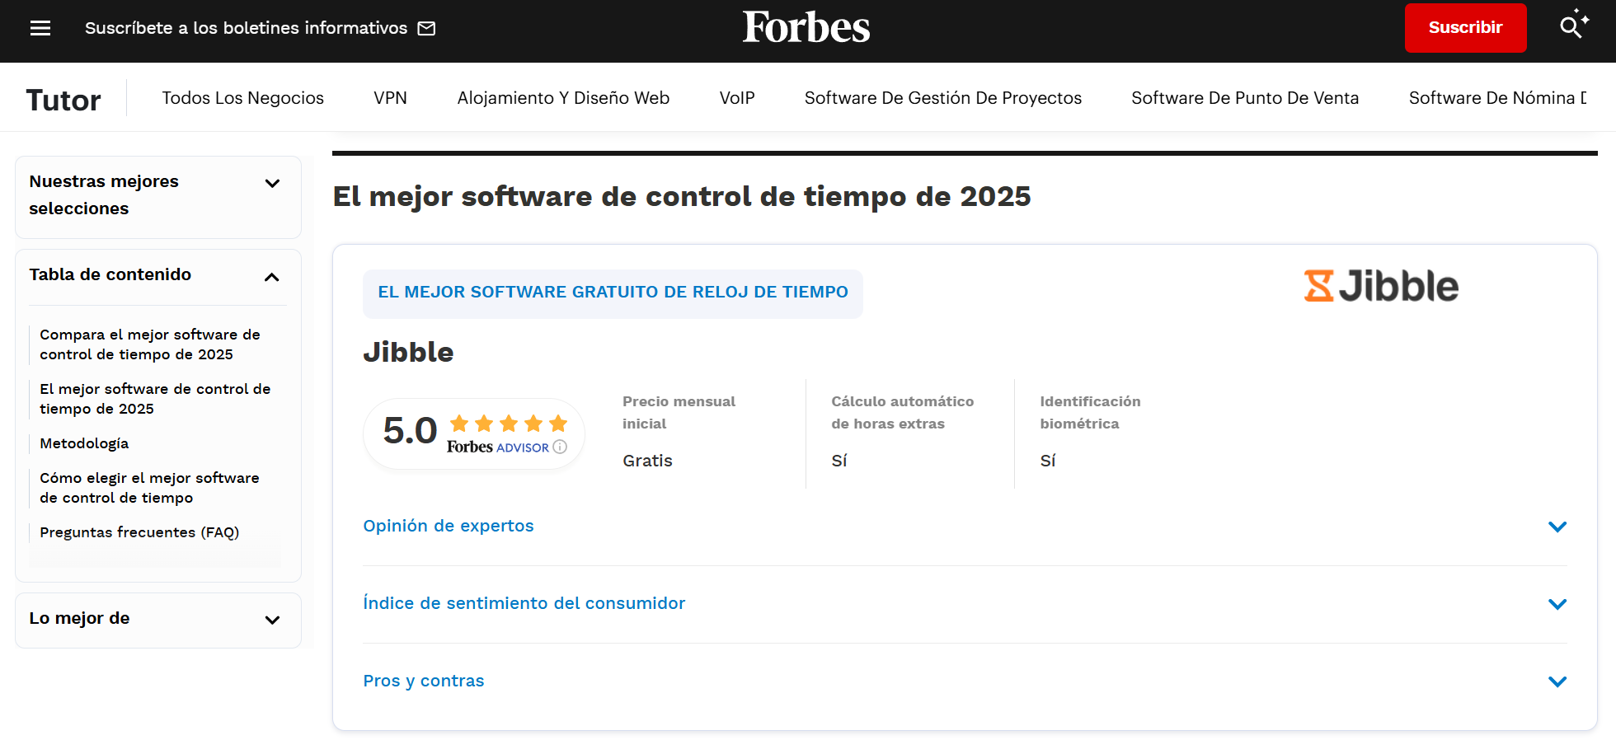Click the Jibble logo
The height and width of the screenshot is (740, 1616).
click(x=1381, y=286)
